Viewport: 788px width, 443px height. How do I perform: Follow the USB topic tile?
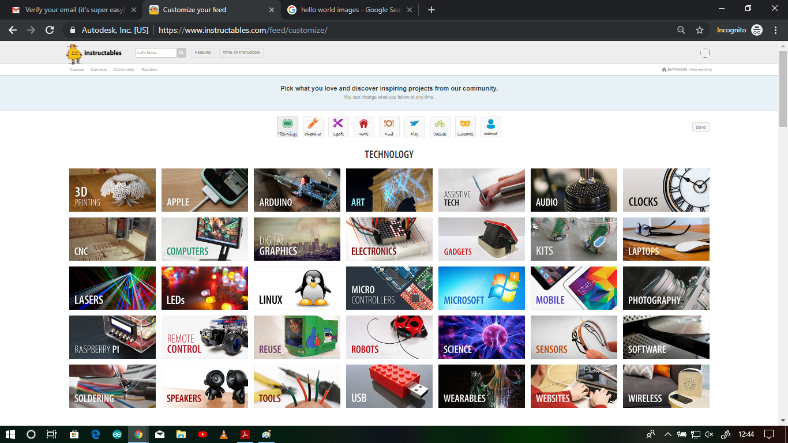point(389,386)
